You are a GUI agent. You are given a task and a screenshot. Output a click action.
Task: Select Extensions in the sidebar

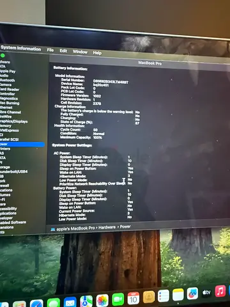coord(7,227)
